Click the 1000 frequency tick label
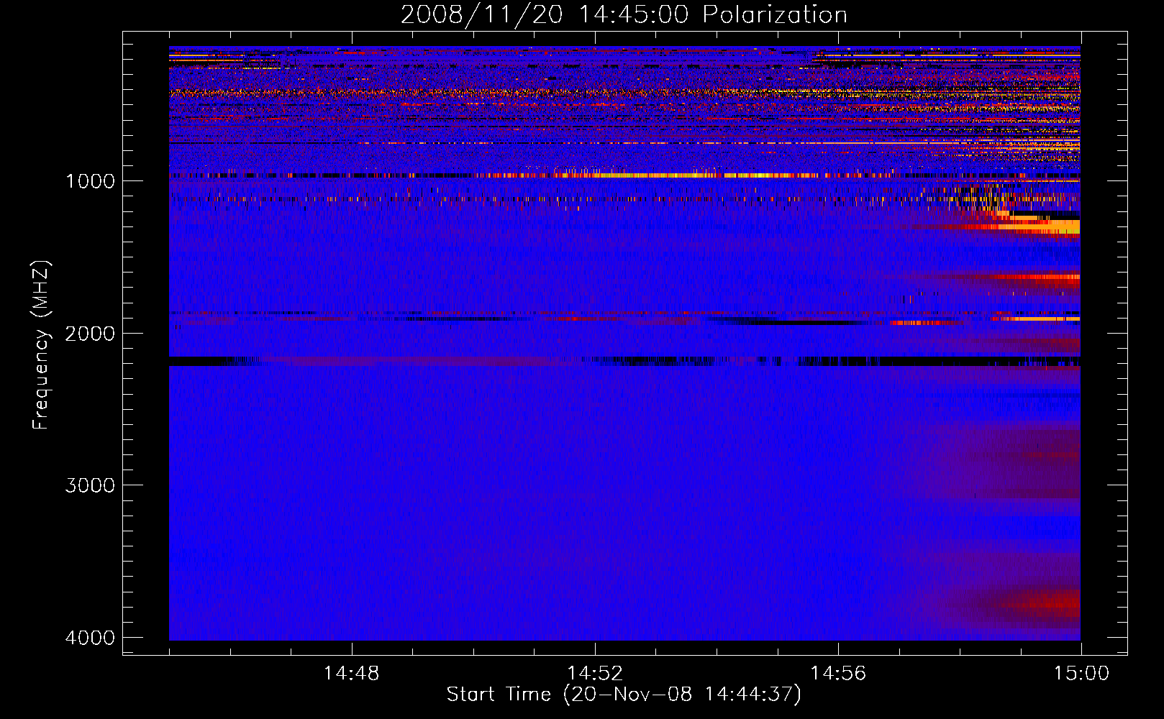 (x=90, y=180)
